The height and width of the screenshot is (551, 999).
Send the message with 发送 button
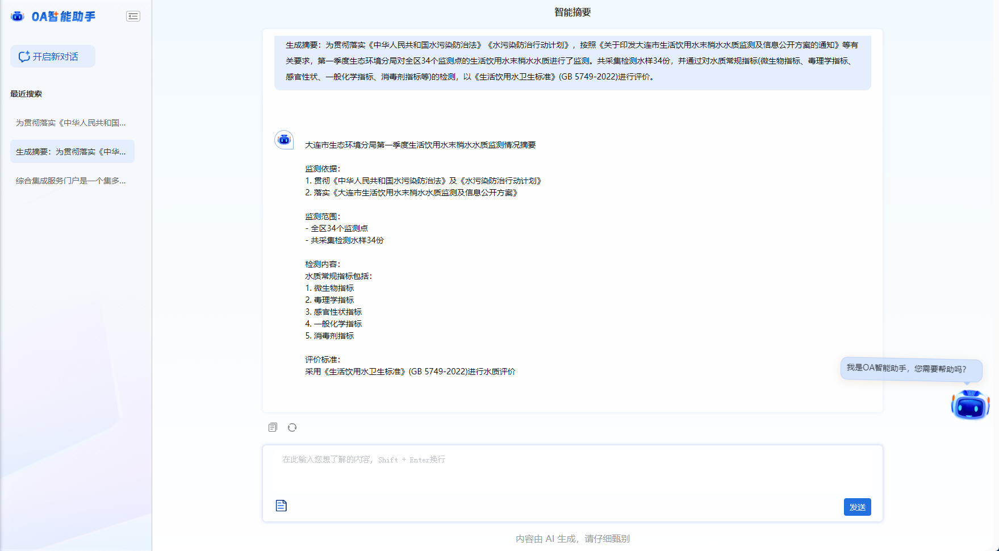click(x=857, y=507)
